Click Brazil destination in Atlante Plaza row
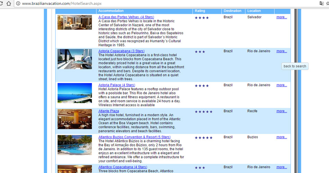 pos(228,111)
